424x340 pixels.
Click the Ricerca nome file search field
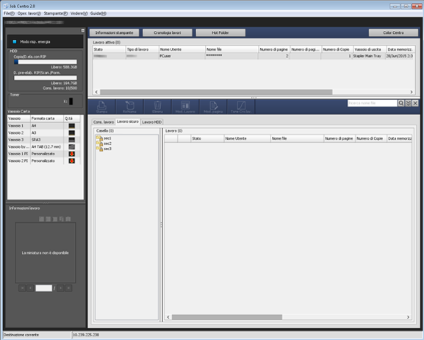(373, 103)
